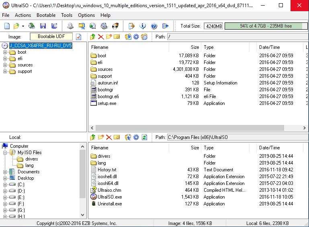
Task: Click the Open image folder icon
Action: pos(16,26)
